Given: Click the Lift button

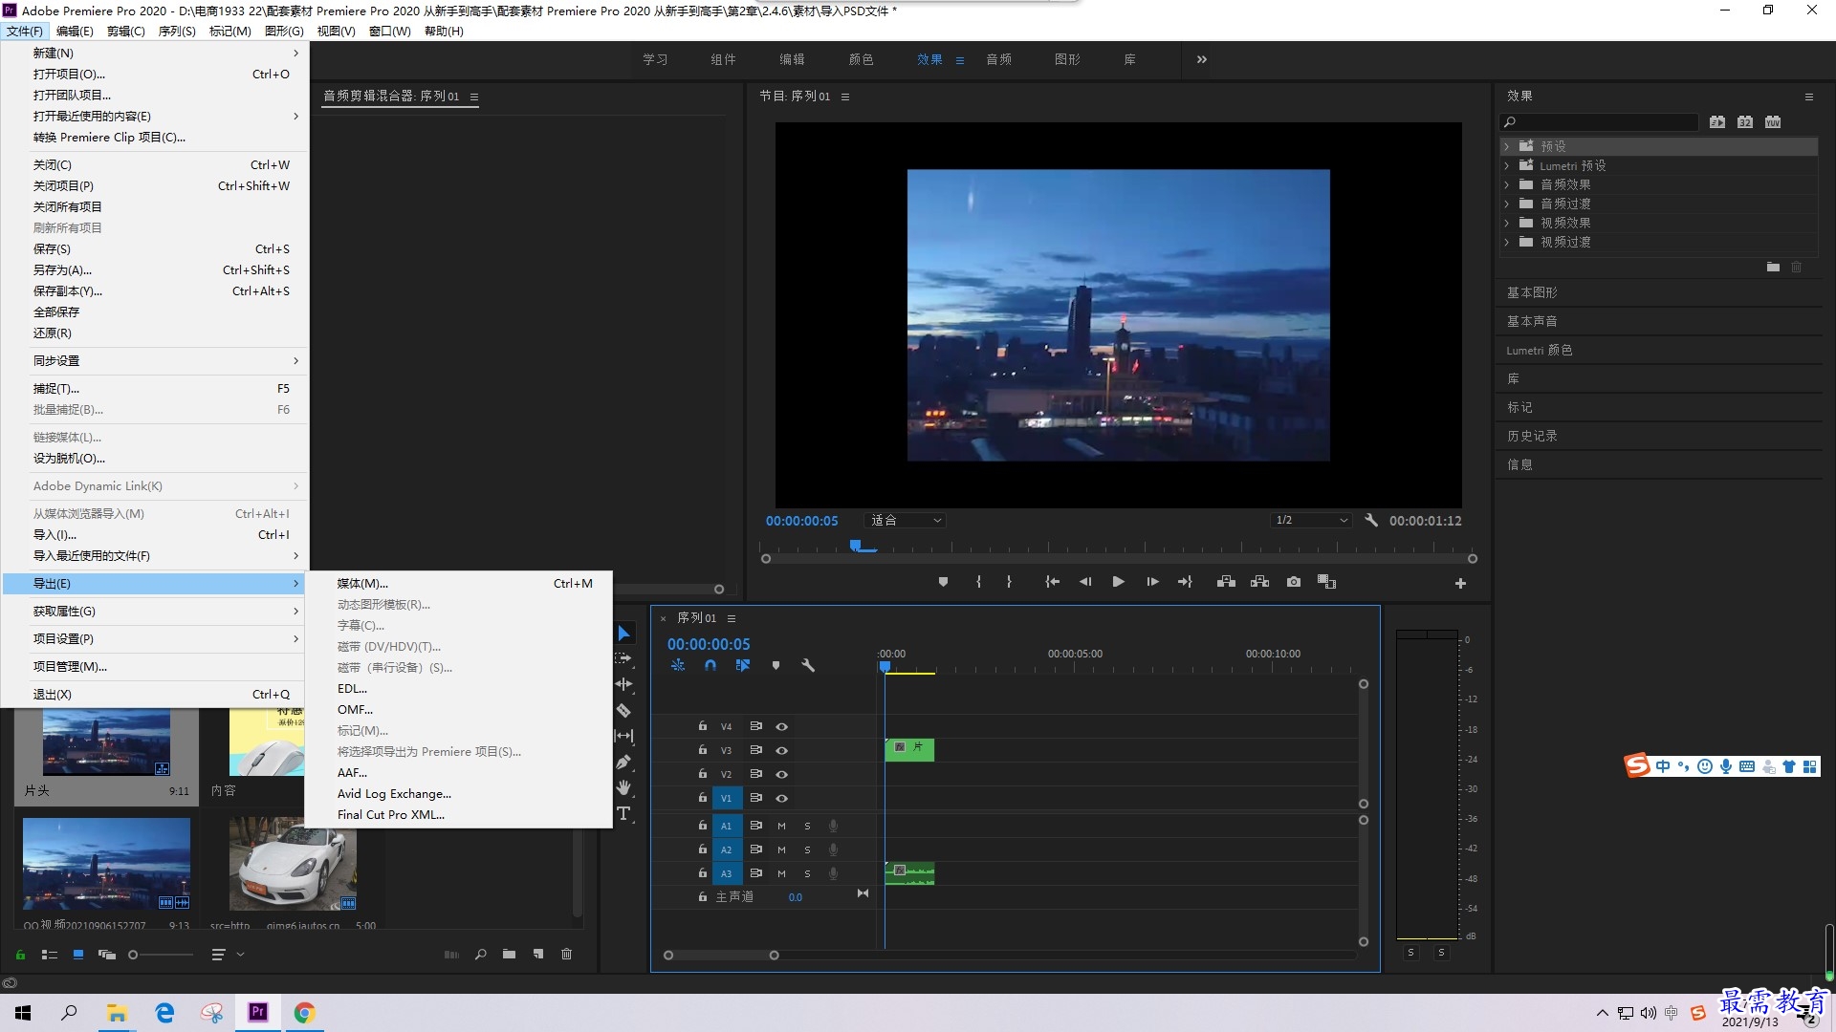Looking at the screenshot, I should (1226, 582).
